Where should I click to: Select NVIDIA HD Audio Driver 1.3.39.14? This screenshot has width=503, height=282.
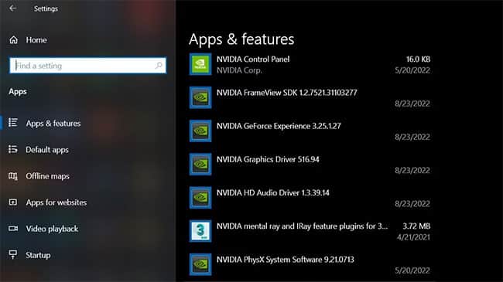[x=310, y=198]
